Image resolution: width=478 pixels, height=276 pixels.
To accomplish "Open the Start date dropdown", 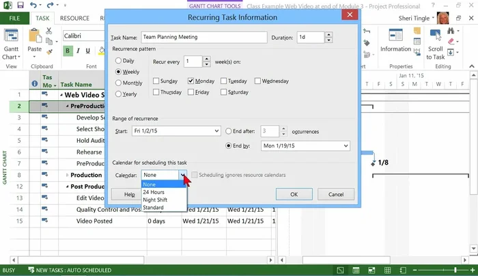I will [x=216, y=131].
